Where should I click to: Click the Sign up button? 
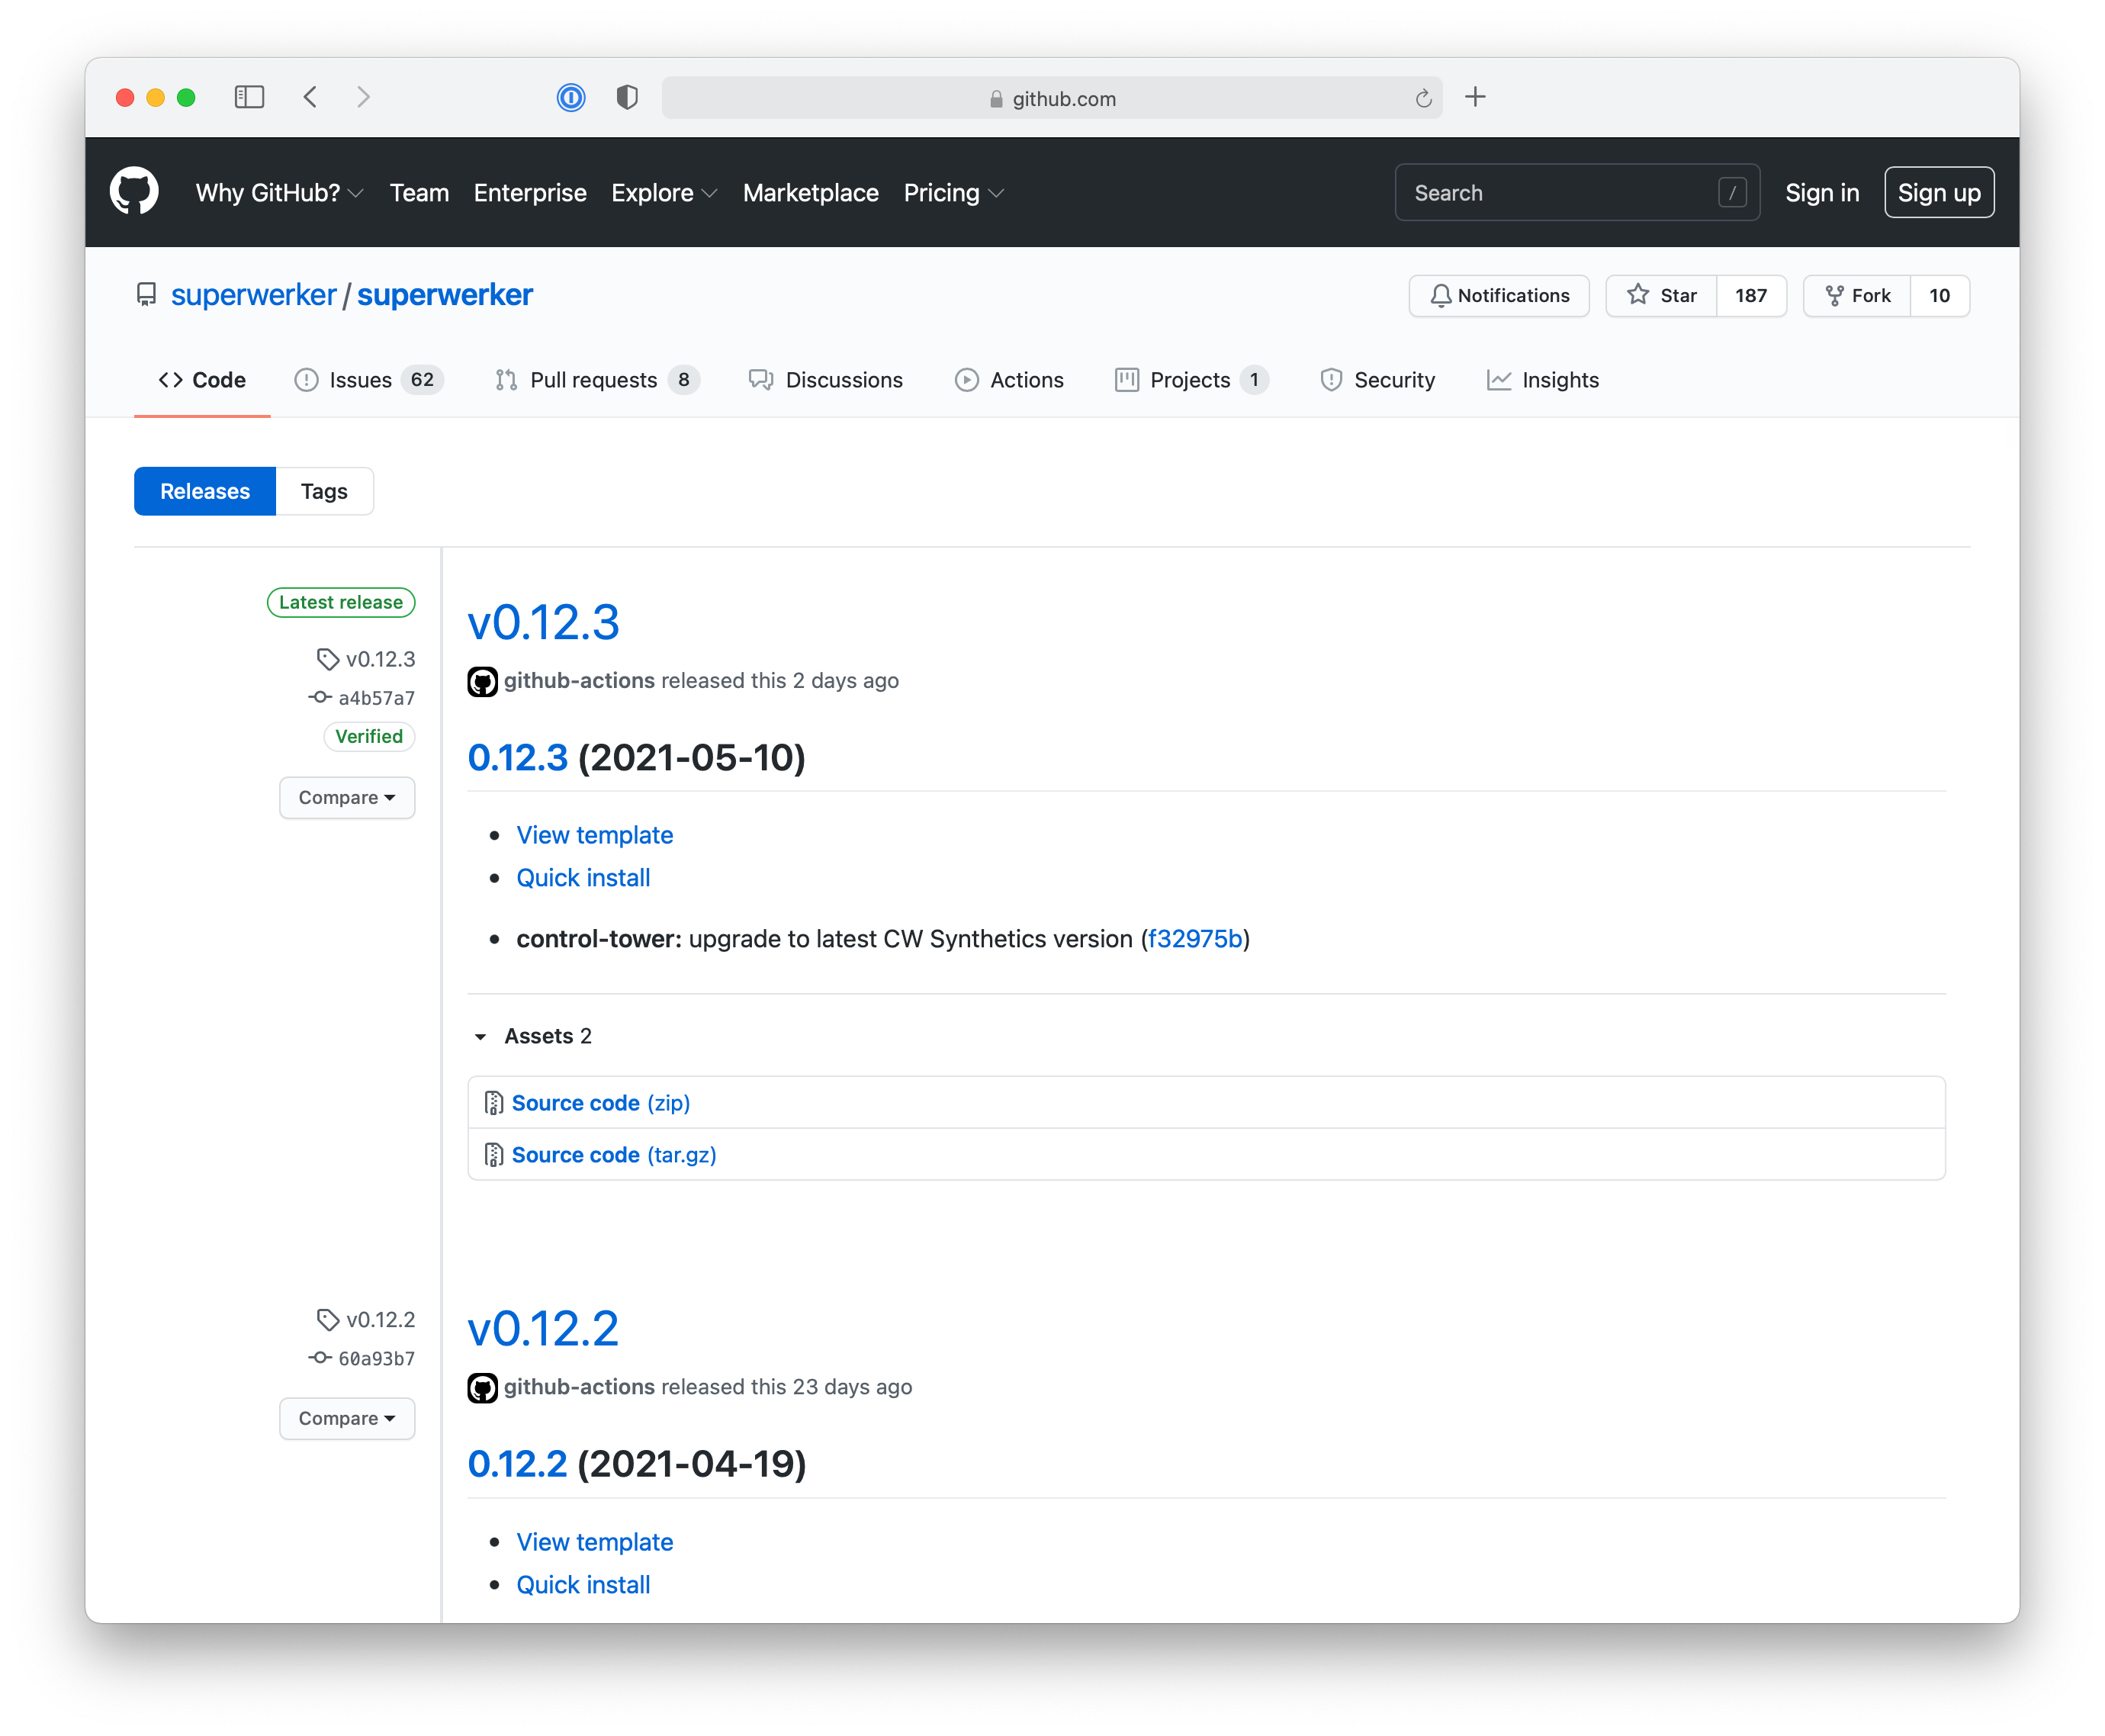pyautogui.click(x=1939, y=193)
